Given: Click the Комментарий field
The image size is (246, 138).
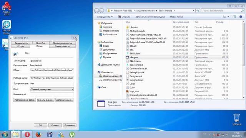Looking at the screenshot, I should 52,94.
